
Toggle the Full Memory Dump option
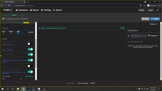[x=30, y=60]
